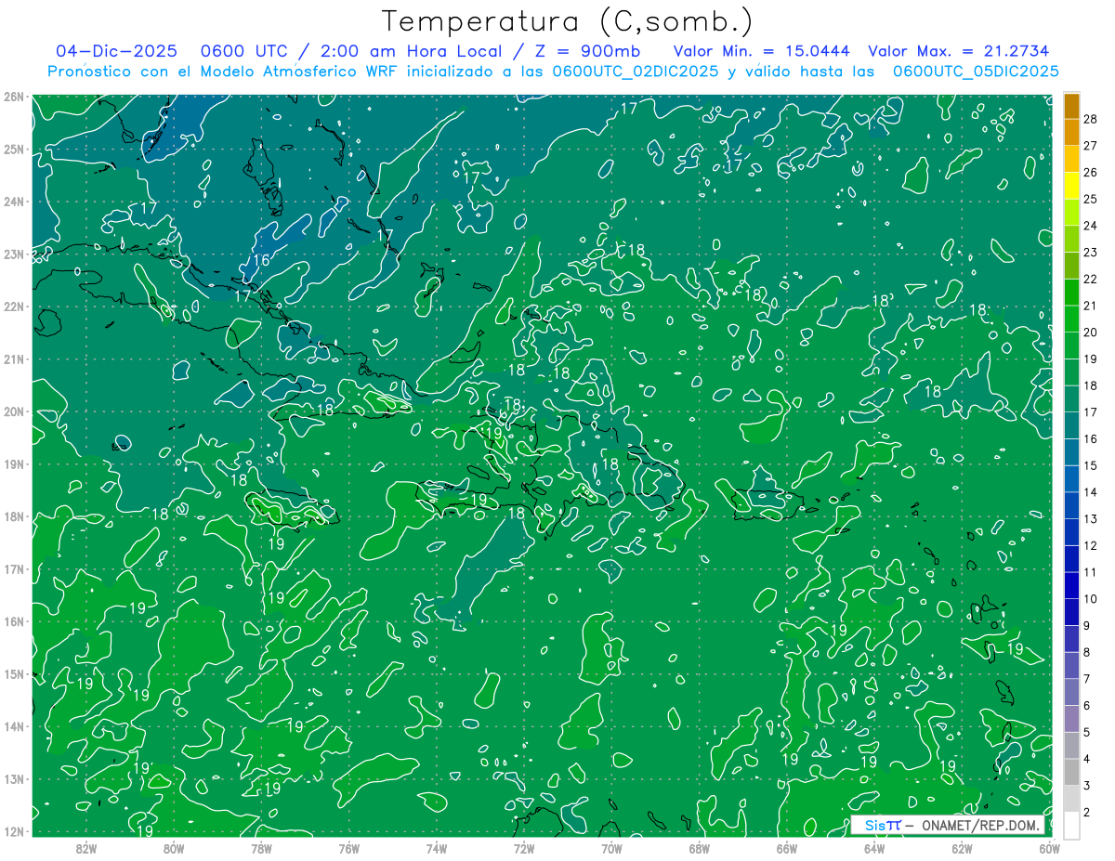Click color scale label "26"
Screen dimensions: 1115x861
click(1091, 173)
